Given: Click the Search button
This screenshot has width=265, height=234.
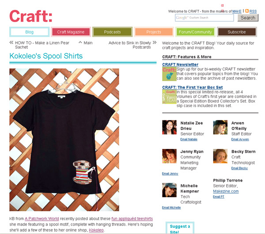Looking at the screenshot, I should pyautogui.click(x=248, y=18).
